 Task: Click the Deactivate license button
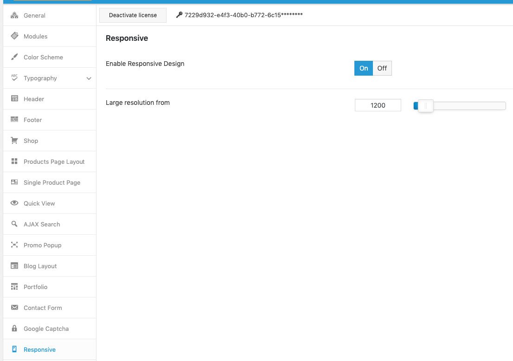pyautogui.click(x=133, y=15)
